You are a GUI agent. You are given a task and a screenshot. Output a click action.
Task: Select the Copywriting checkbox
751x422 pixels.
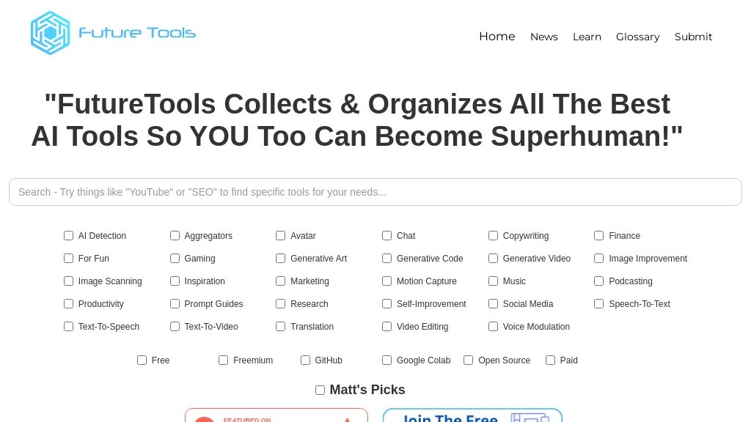point(494,236)
